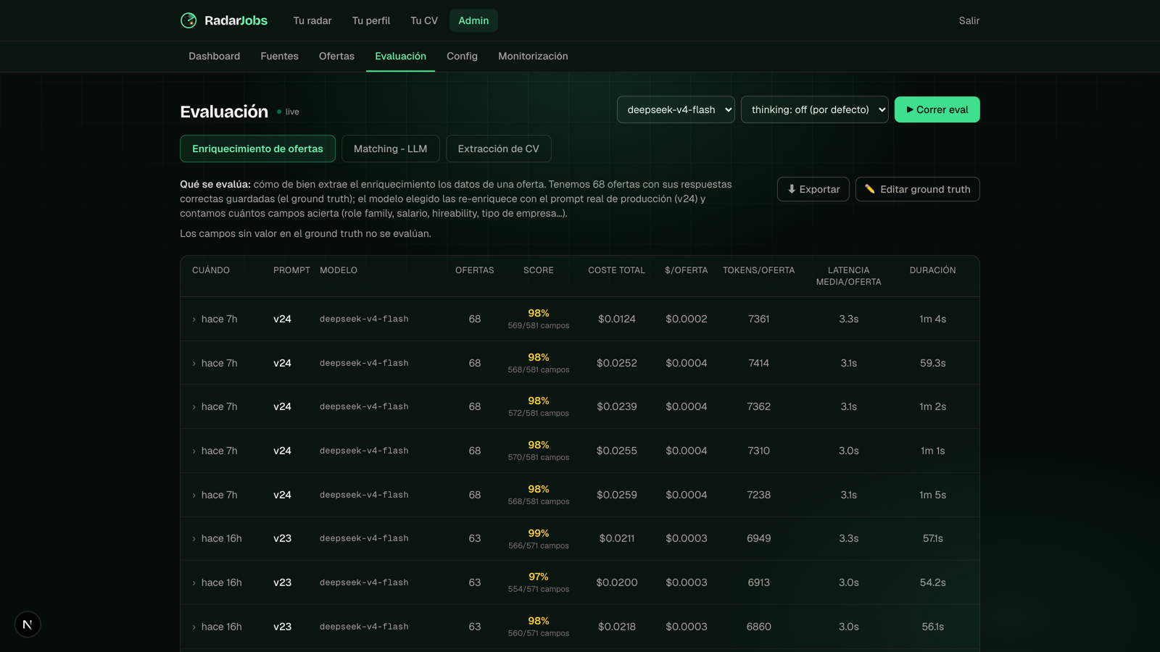Expand the run lasting 1m 5s

coord(194,496)
